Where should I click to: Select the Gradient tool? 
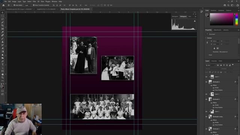coord(3,51)
